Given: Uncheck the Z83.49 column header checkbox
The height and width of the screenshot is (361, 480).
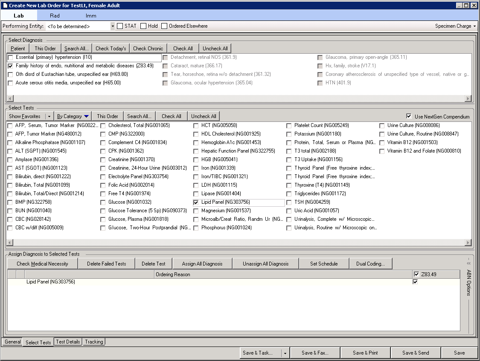Looking at the screenshot, I should click(x=416, y=274).
